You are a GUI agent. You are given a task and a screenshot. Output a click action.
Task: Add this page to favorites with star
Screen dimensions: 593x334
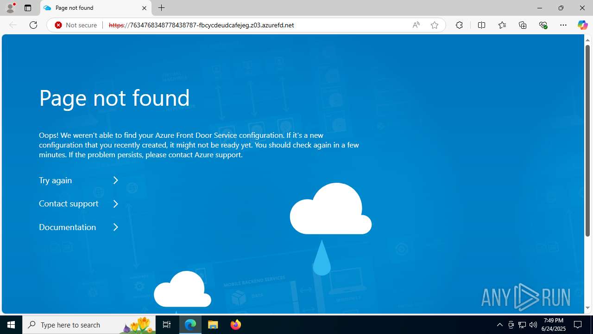(x=435, y=25)
